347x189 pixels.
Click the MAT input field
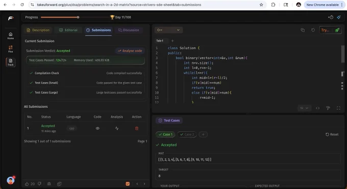click(x=248, y=159)
